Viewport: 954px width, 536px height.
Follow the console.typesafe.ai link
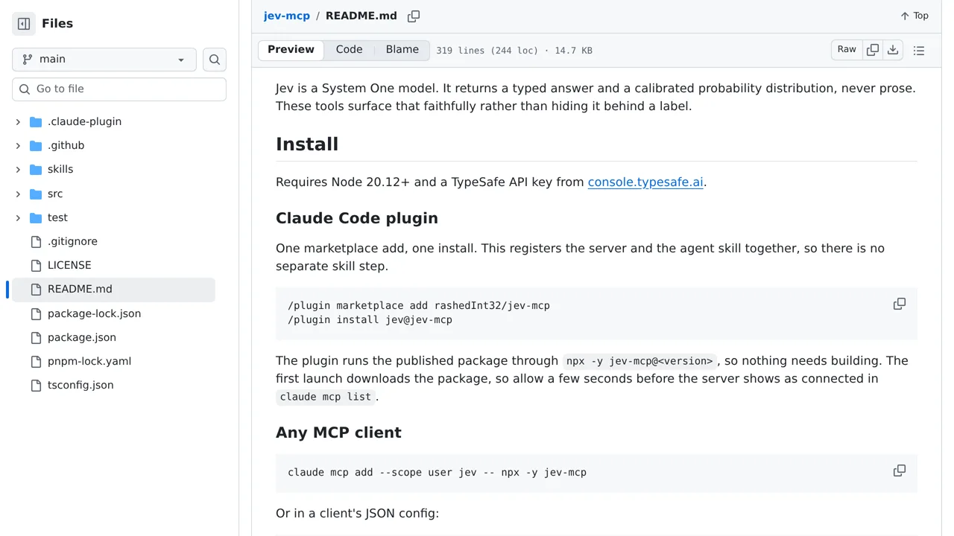click(645, 182)
